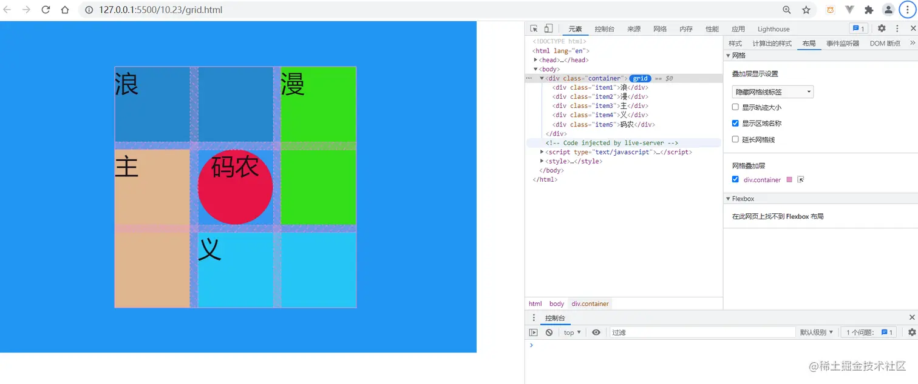The image size is (918, 384).
Task: Open the 默认级别 log level dropdown
Action: 817,333
